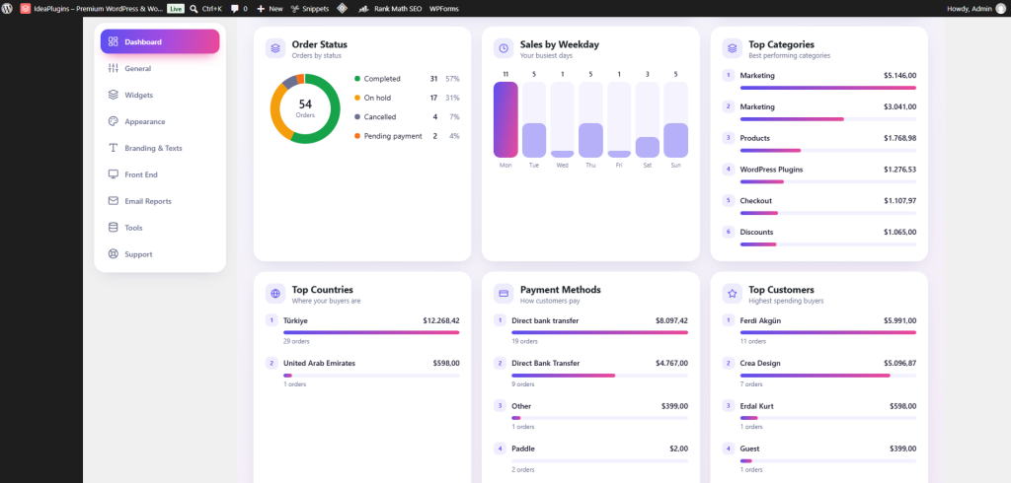Click the Appearance palette icon

click(114, 121)
